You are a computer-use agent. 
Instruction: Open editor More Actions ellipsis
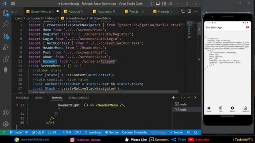[x=195, y=12]
